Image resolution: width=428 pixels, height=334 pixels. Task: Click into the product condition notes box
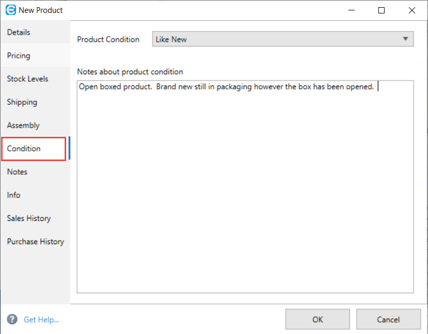coord(245,186)
